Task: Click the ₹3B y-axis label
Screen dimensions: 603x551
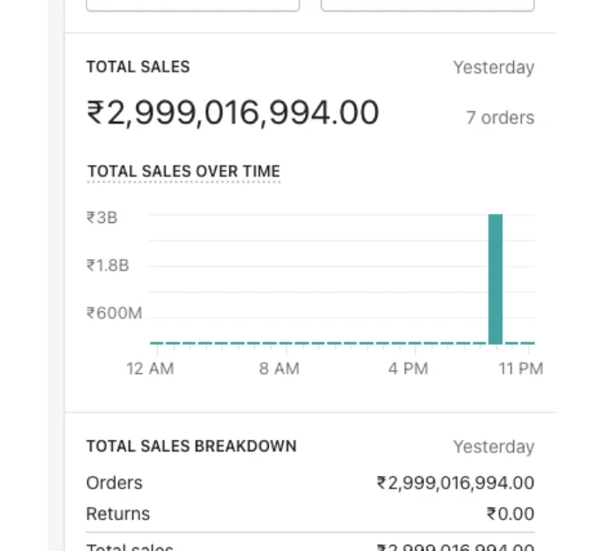Action: 102,218
